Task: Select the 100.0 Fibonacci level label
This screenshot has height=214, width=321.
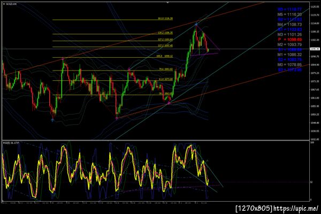Action: pyautogui.click(x=165, y=56)
